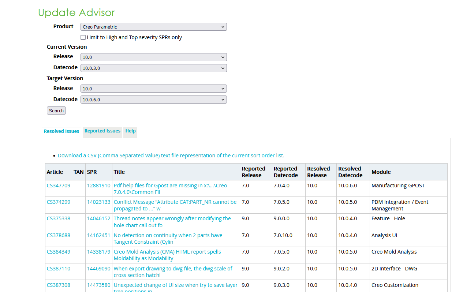Open Target Version Datecode 10.0.6.0 dropdown
The image size is (463, 292).
coord(153,100)
